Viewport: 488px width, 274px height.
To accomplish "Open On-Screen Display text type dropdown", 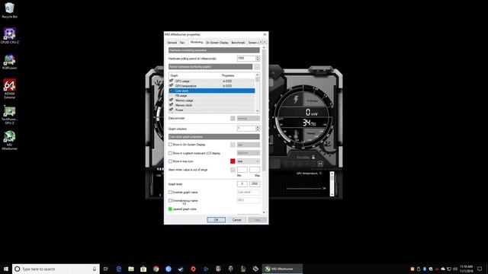I will point(249,145).
